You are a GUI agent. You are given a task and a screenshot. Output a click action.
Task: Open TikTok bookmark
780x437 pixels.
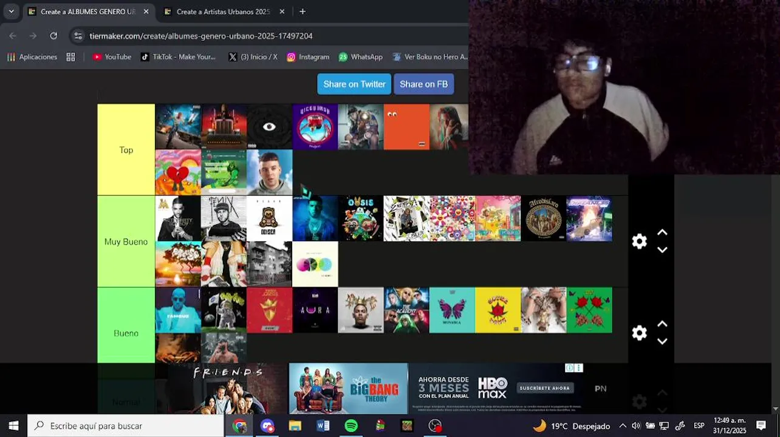(178, 56)
